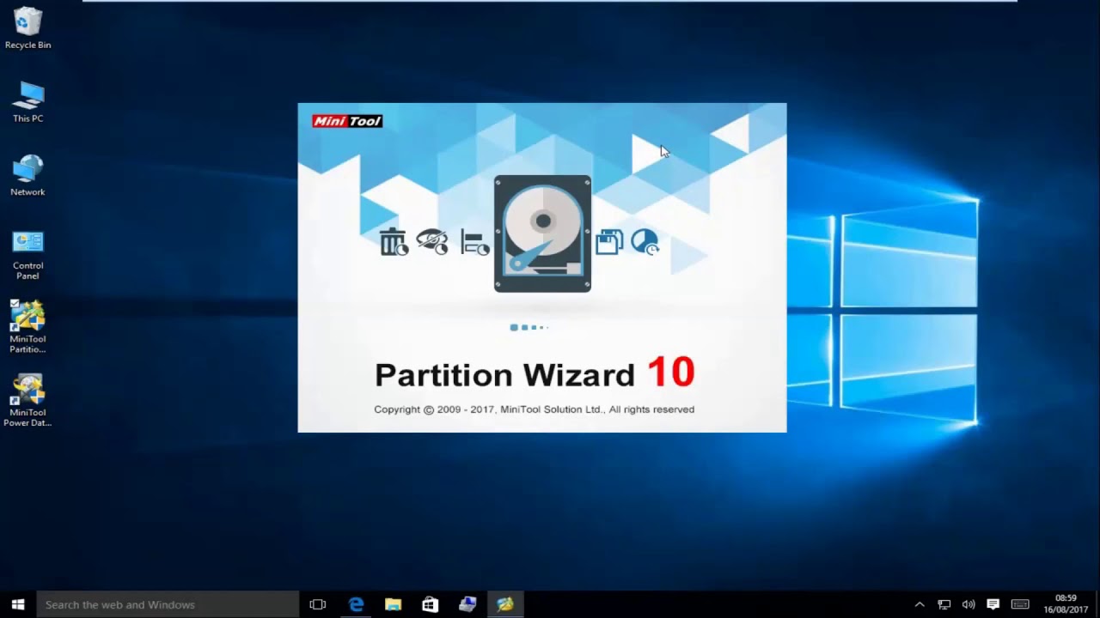Select the This PC desktop icon
Viewport: 1100px width, 618px height.
27,102
